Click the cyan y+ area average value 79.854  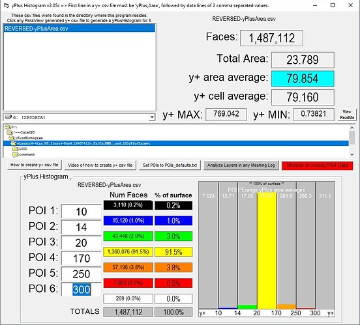[x=303, y=79]
